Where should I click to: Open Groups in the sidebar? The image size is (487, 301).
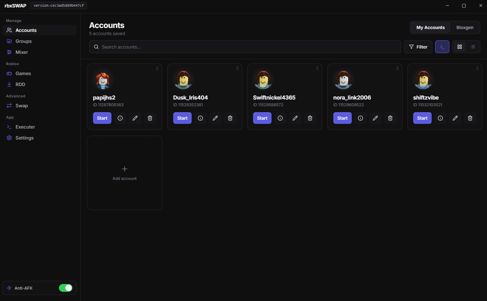(39, 41)
